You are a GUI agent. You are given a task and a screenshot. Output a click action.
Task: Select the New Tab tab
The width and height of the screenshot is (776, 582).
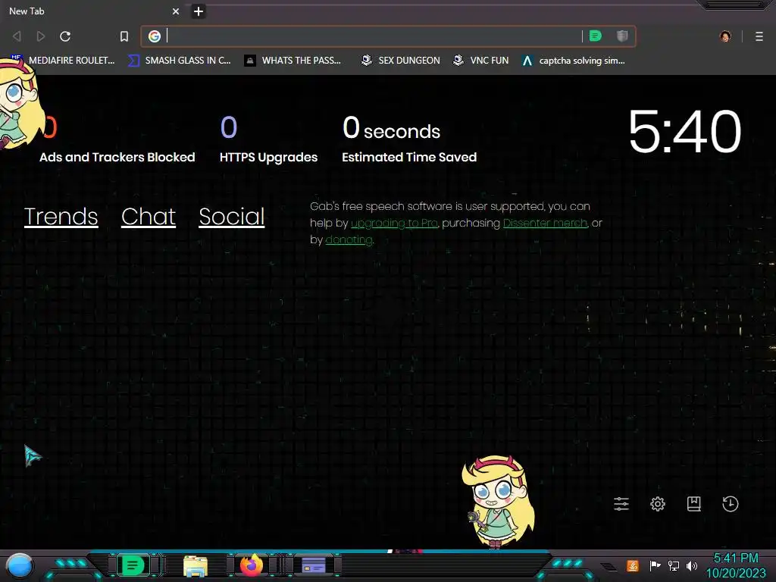pos(94,11)
